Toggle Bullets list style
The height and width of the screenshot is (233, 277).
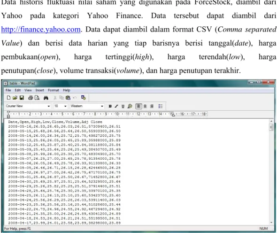point(161,106)
